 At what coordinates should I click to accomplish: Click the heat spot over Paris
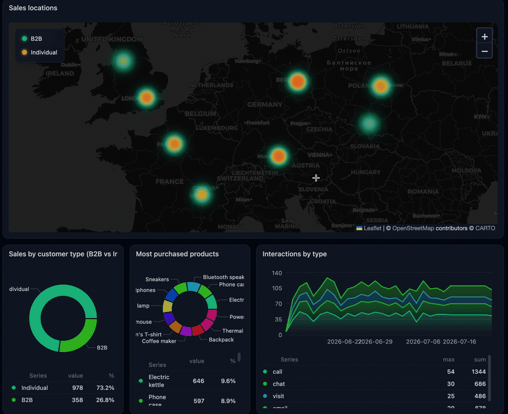tap(174, 144)
